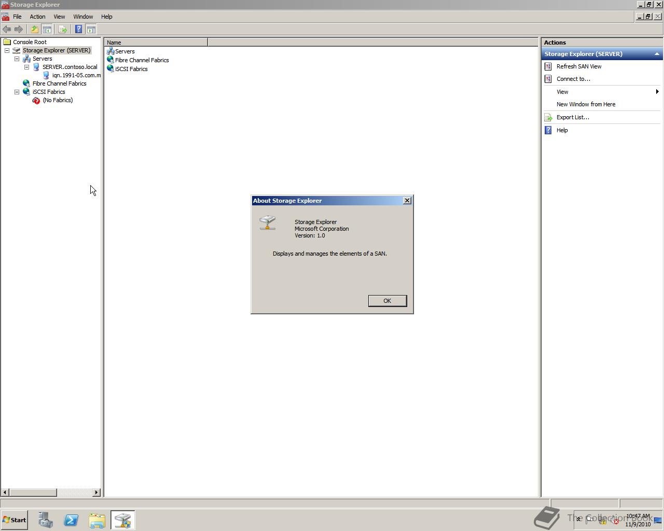
Task: Click the Servers icon in the Name list
Action: click(x=110, y=51)
